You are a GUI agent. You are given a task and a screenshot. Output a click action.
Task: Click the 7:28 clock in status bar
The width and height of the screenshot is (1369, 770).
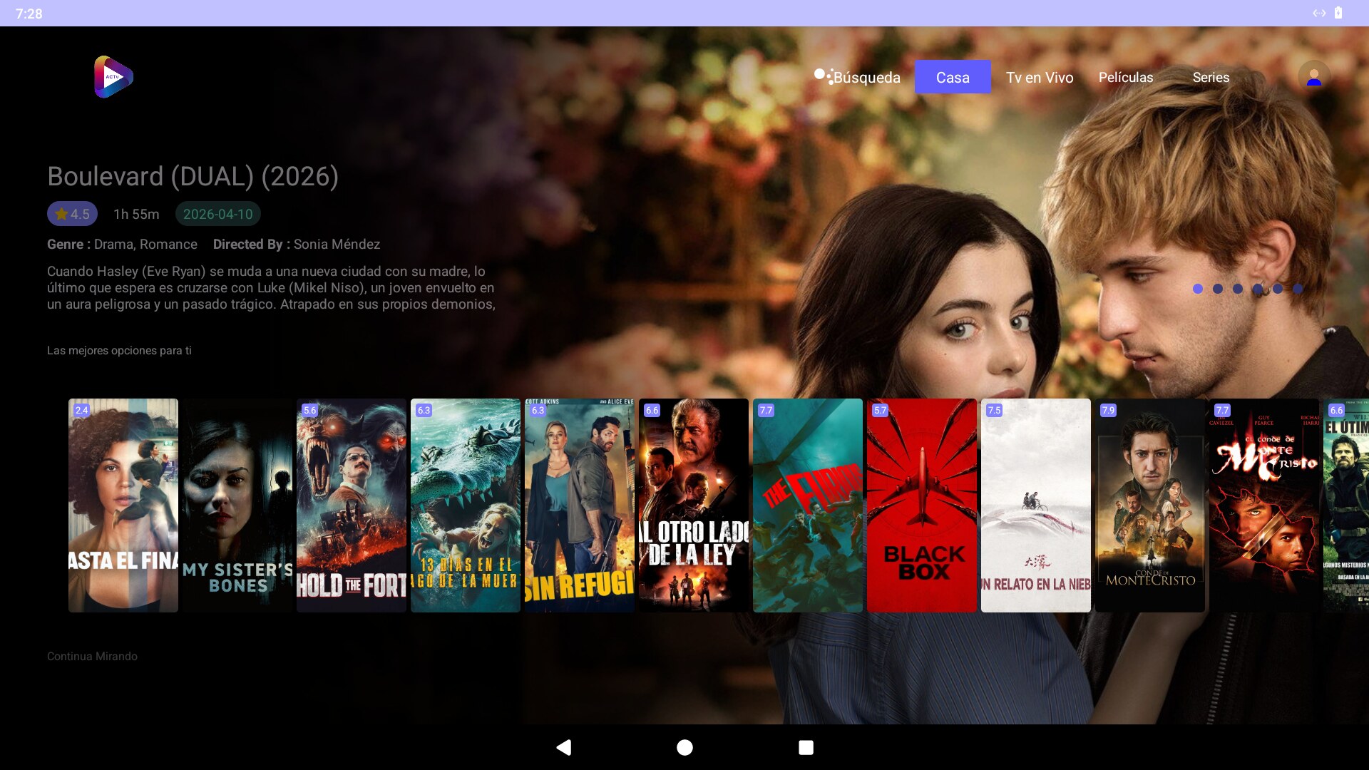click(29, 14)
